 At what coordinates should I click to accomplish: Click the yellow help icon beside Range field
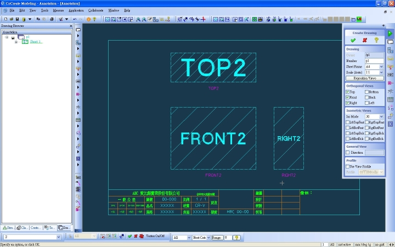click(x=236, y=238)
